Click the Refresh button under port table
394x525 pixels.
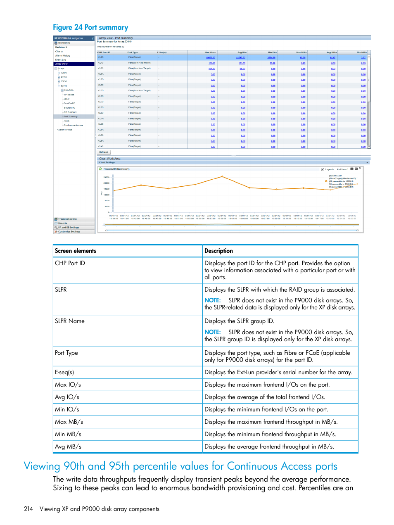[104, 152]
